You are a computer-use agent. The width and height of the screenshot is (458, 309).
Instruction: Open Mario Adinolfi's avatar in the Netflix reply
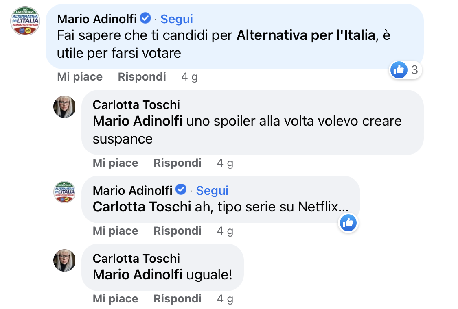(x=65, y=192)
